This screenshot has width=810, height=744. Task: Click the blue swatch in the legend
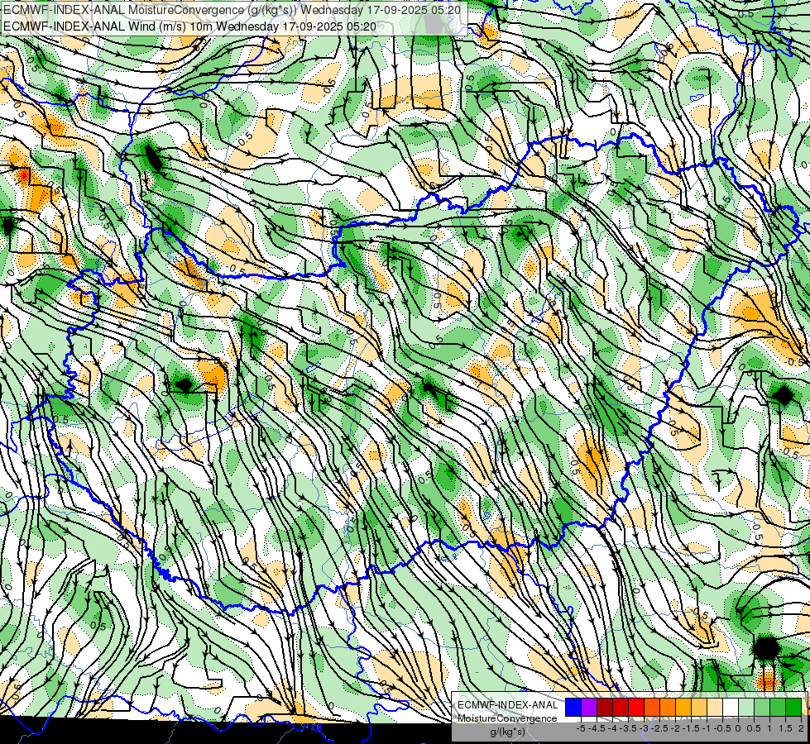click(x=573, y=708)
